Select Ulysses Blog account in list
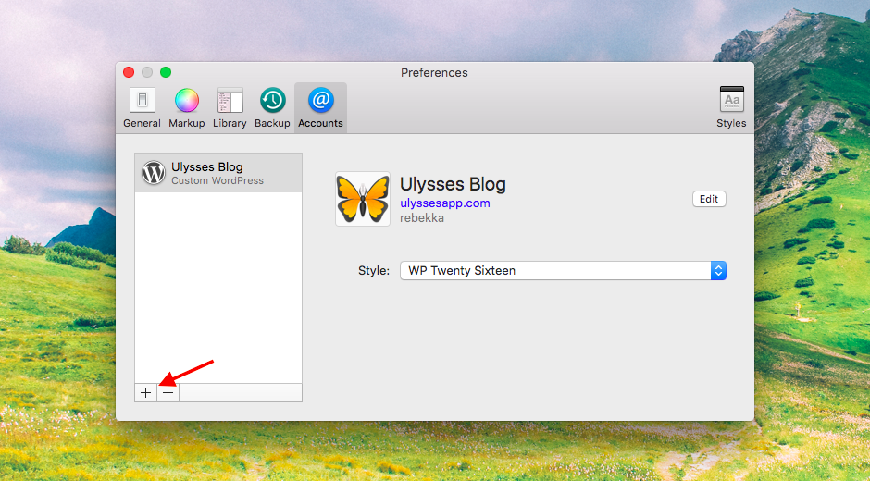870x481 pixels. [218, 173]
